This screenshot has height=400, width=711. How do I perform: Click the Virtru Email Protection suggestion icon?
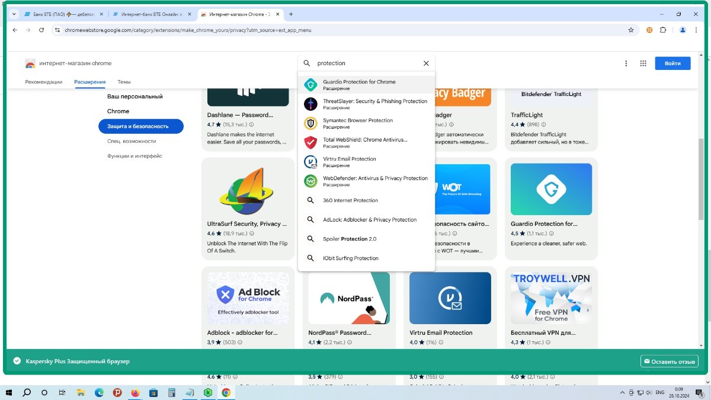point(310,162)
